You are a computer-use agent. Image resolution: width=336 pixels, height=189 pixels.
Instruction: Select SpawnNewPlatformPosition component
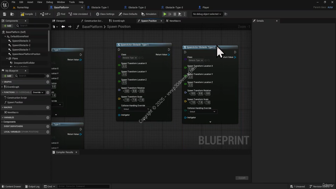[26, 54]
